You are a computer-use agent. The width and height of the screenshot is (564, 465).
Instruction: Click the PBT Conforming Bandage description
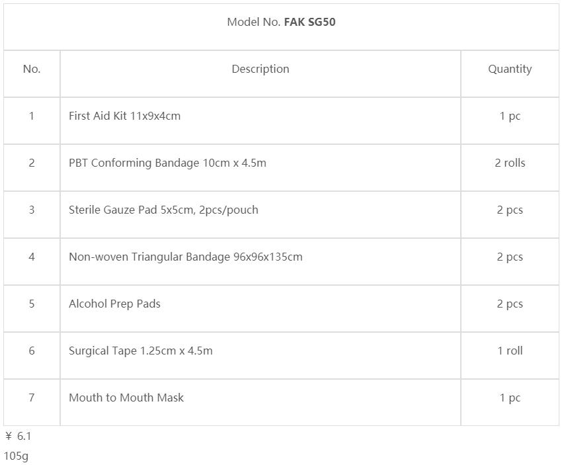point(167,163)
